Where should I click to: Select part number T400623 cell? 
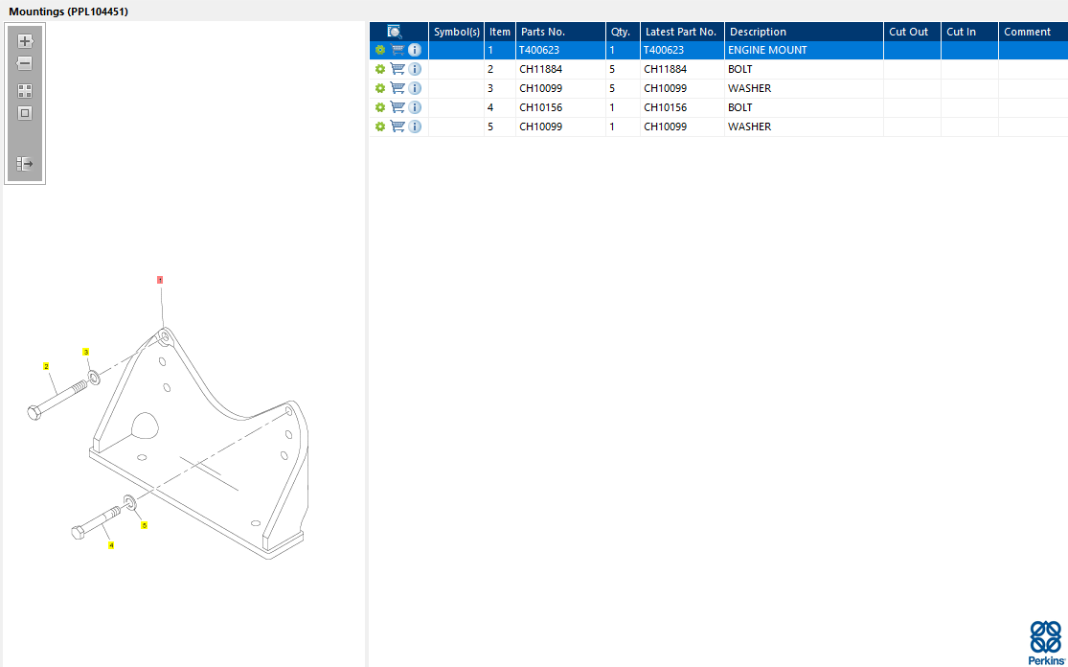pyautogui.click(x=560, y=50)
